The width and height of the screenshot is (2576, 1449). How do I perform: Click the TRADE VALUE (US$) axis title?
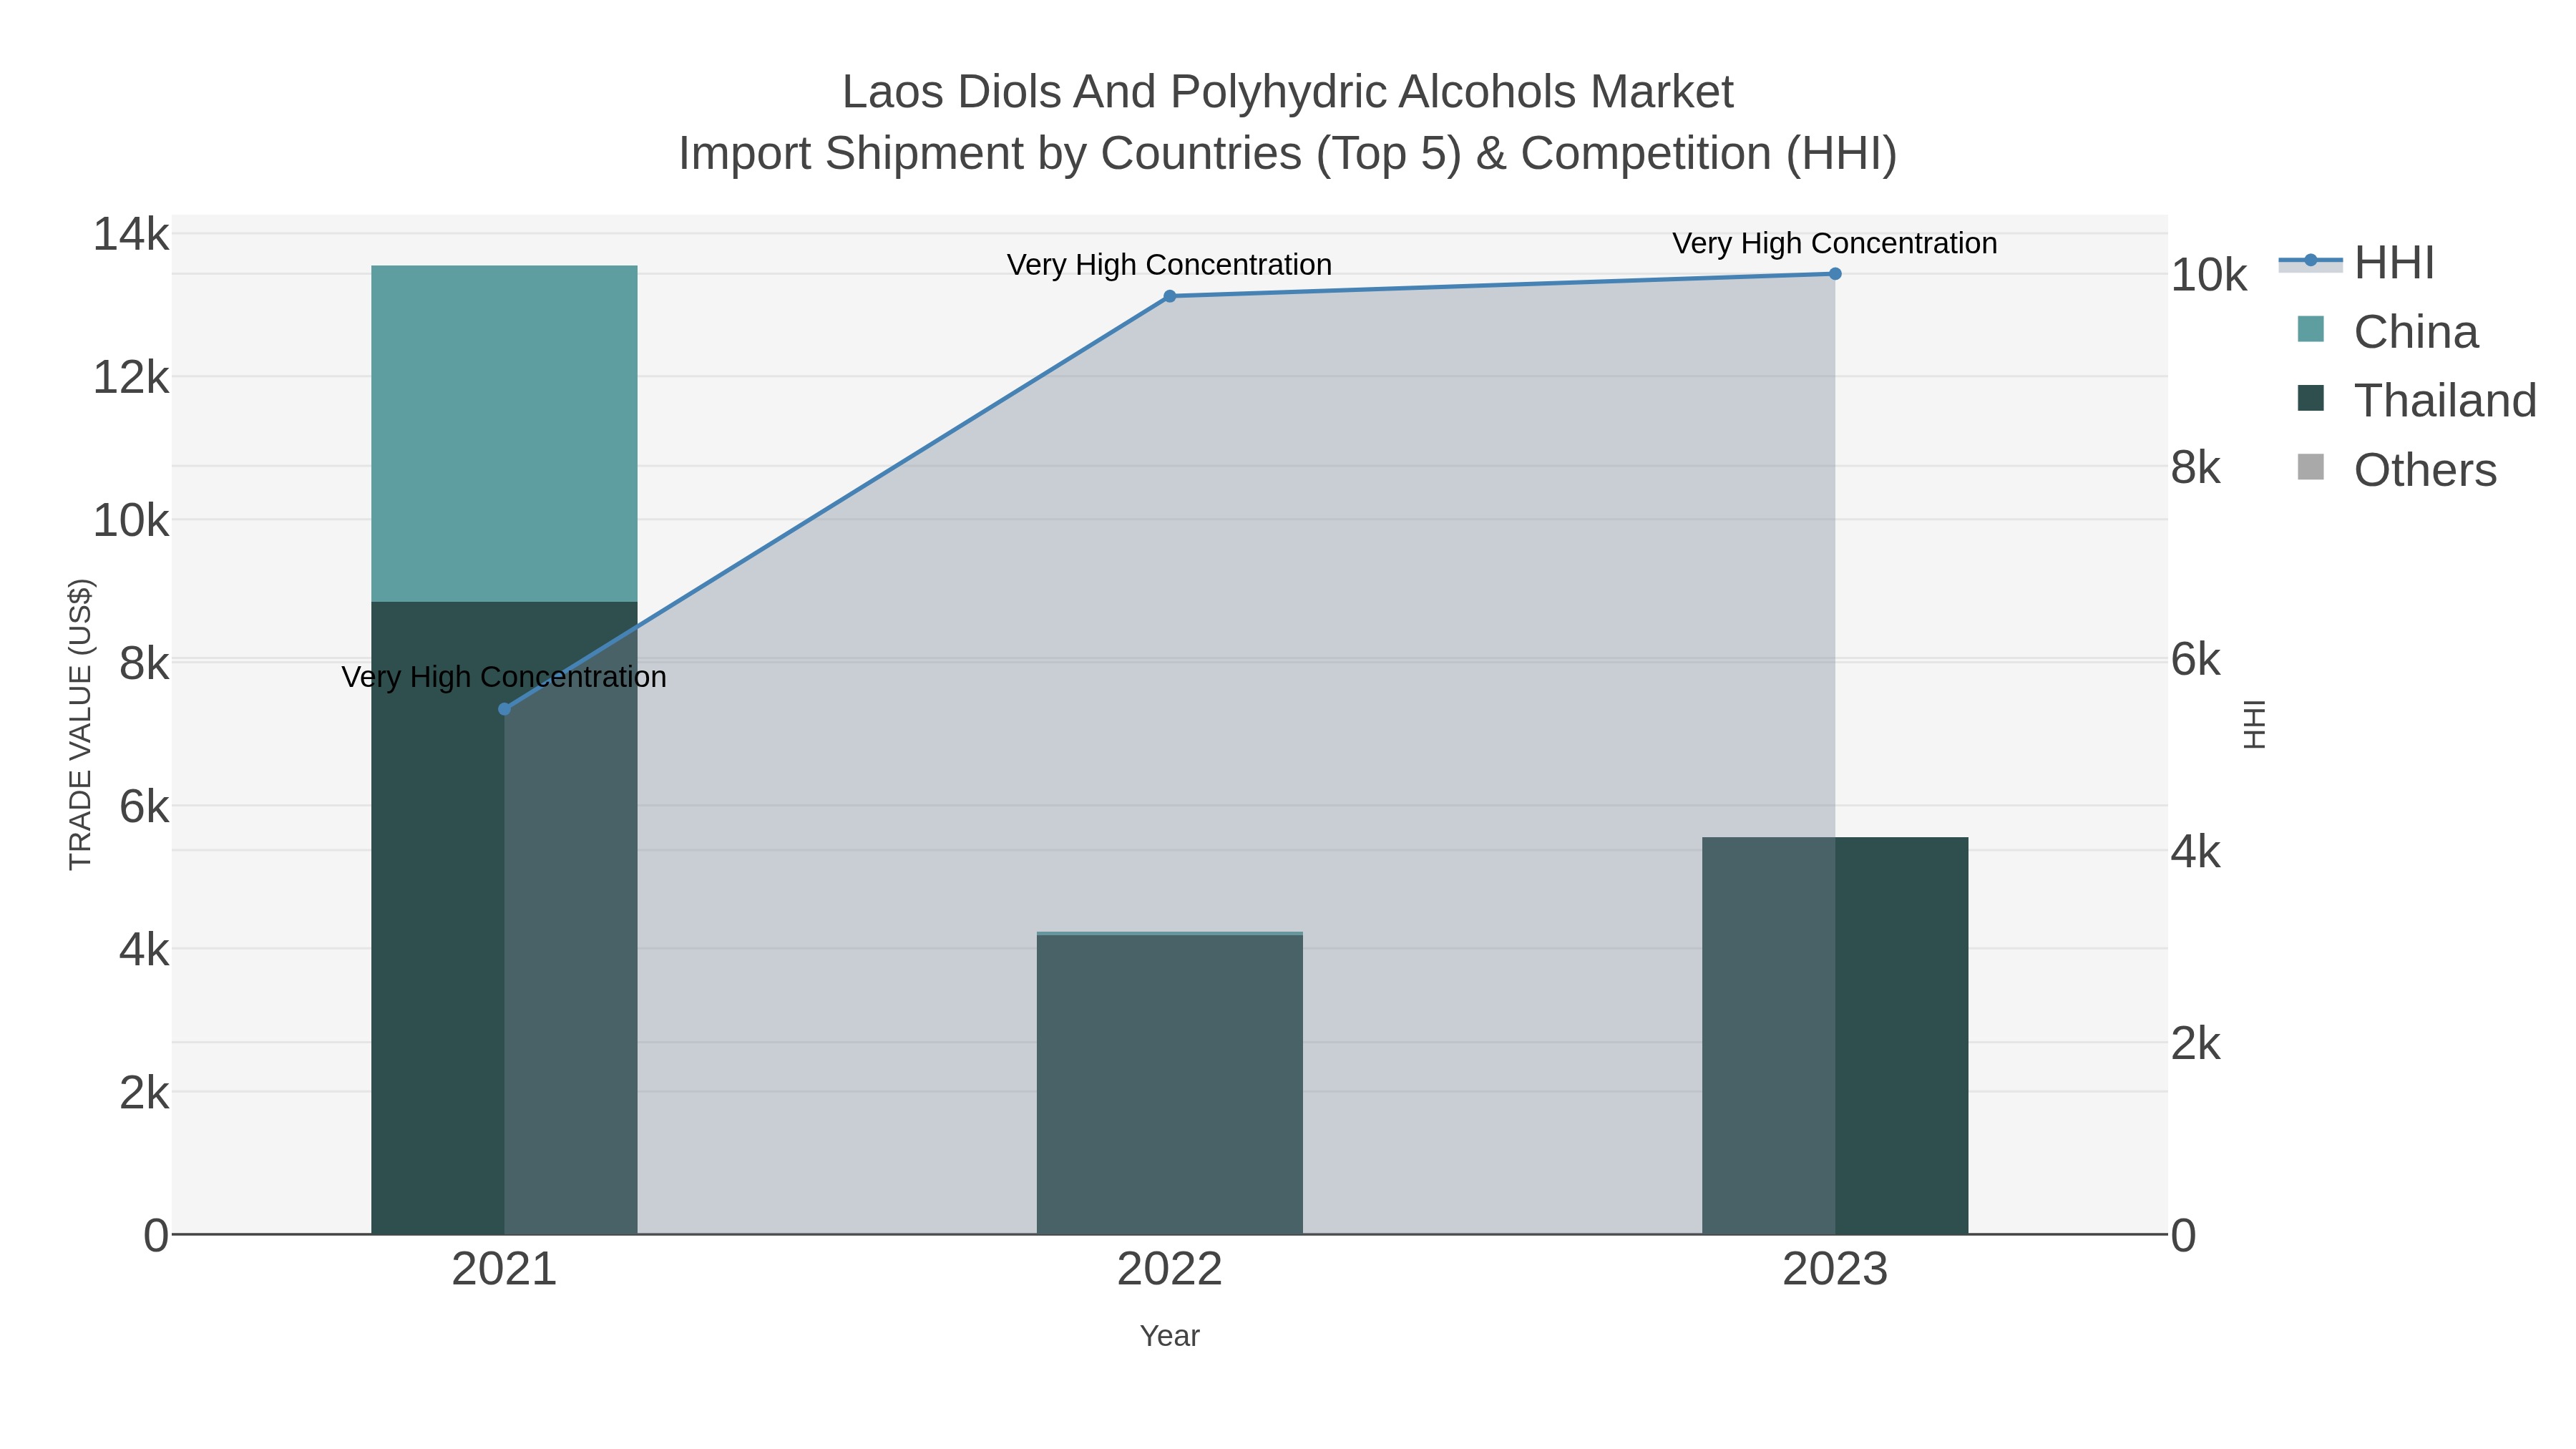click(80, 724)
